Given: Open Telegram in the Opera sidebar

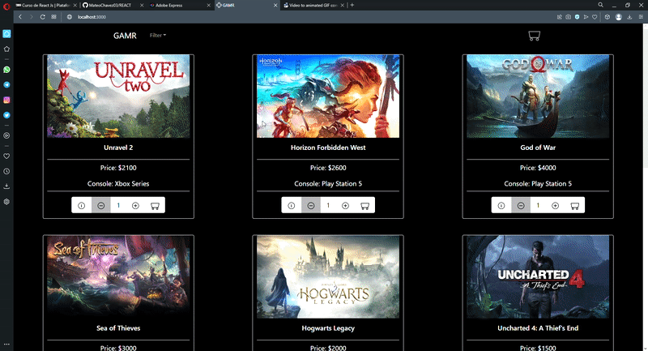Looking at the screenshot, I should [x=6, y=85].
